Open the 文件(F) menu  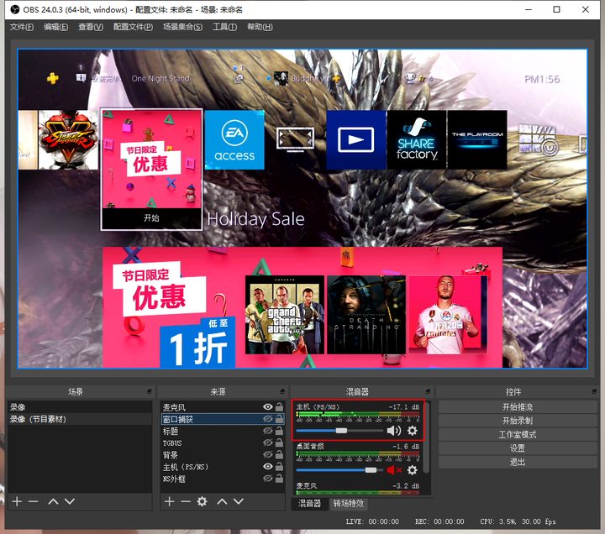click(x=22, y=27)
